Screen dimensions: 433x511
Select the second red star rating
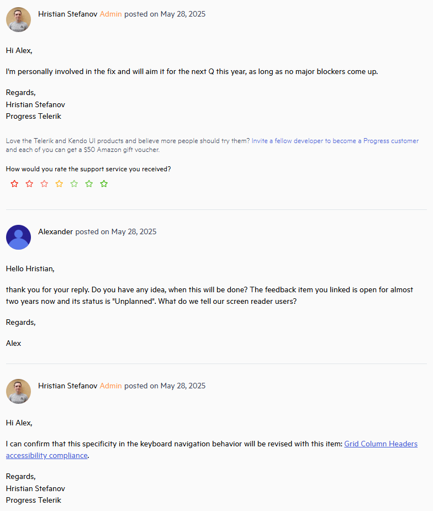pos(29,184)
